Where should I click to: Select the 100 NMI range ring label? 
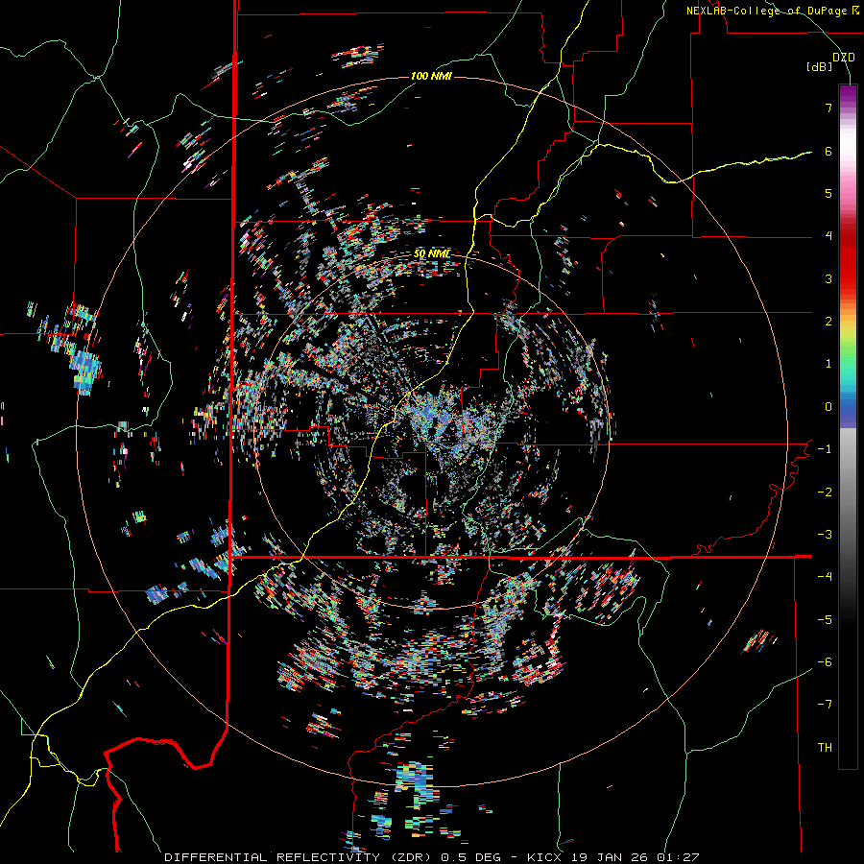point(431,76)
